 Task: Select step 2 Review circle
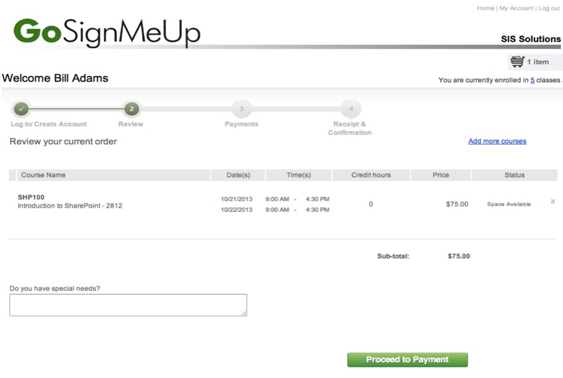coord(131,109)
